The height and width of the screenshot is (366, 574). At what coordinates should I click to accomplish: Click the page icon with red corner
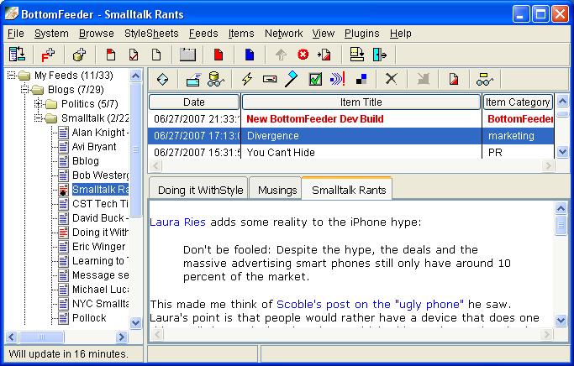[x=111, y=55]
